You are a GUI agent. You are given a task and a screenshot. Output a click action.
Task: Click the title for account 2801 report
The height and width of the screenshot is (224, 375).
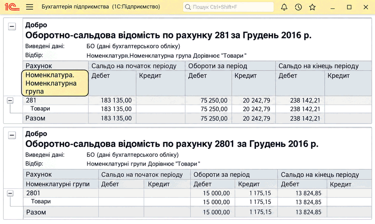tap(172, 144)
